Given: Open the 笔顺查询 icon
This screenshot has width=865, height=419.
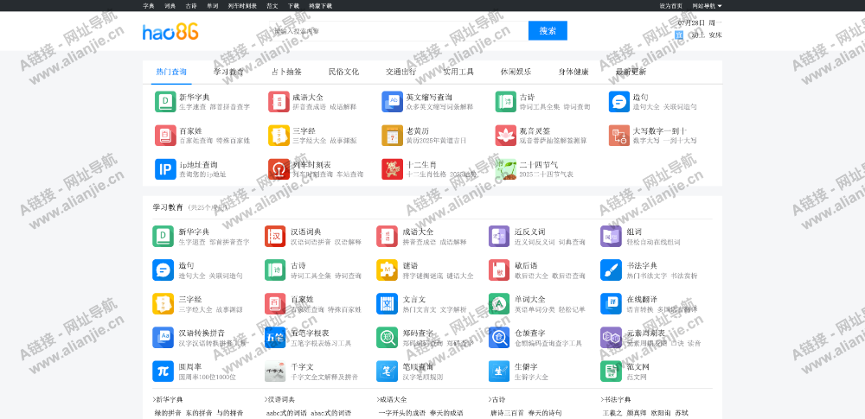Looking at the screenshot, I should (388, 371).
